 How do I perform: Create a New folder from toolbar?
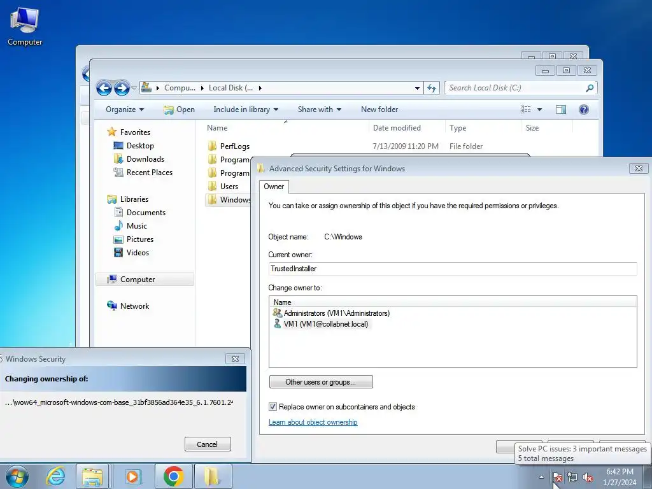click(379, 110)
